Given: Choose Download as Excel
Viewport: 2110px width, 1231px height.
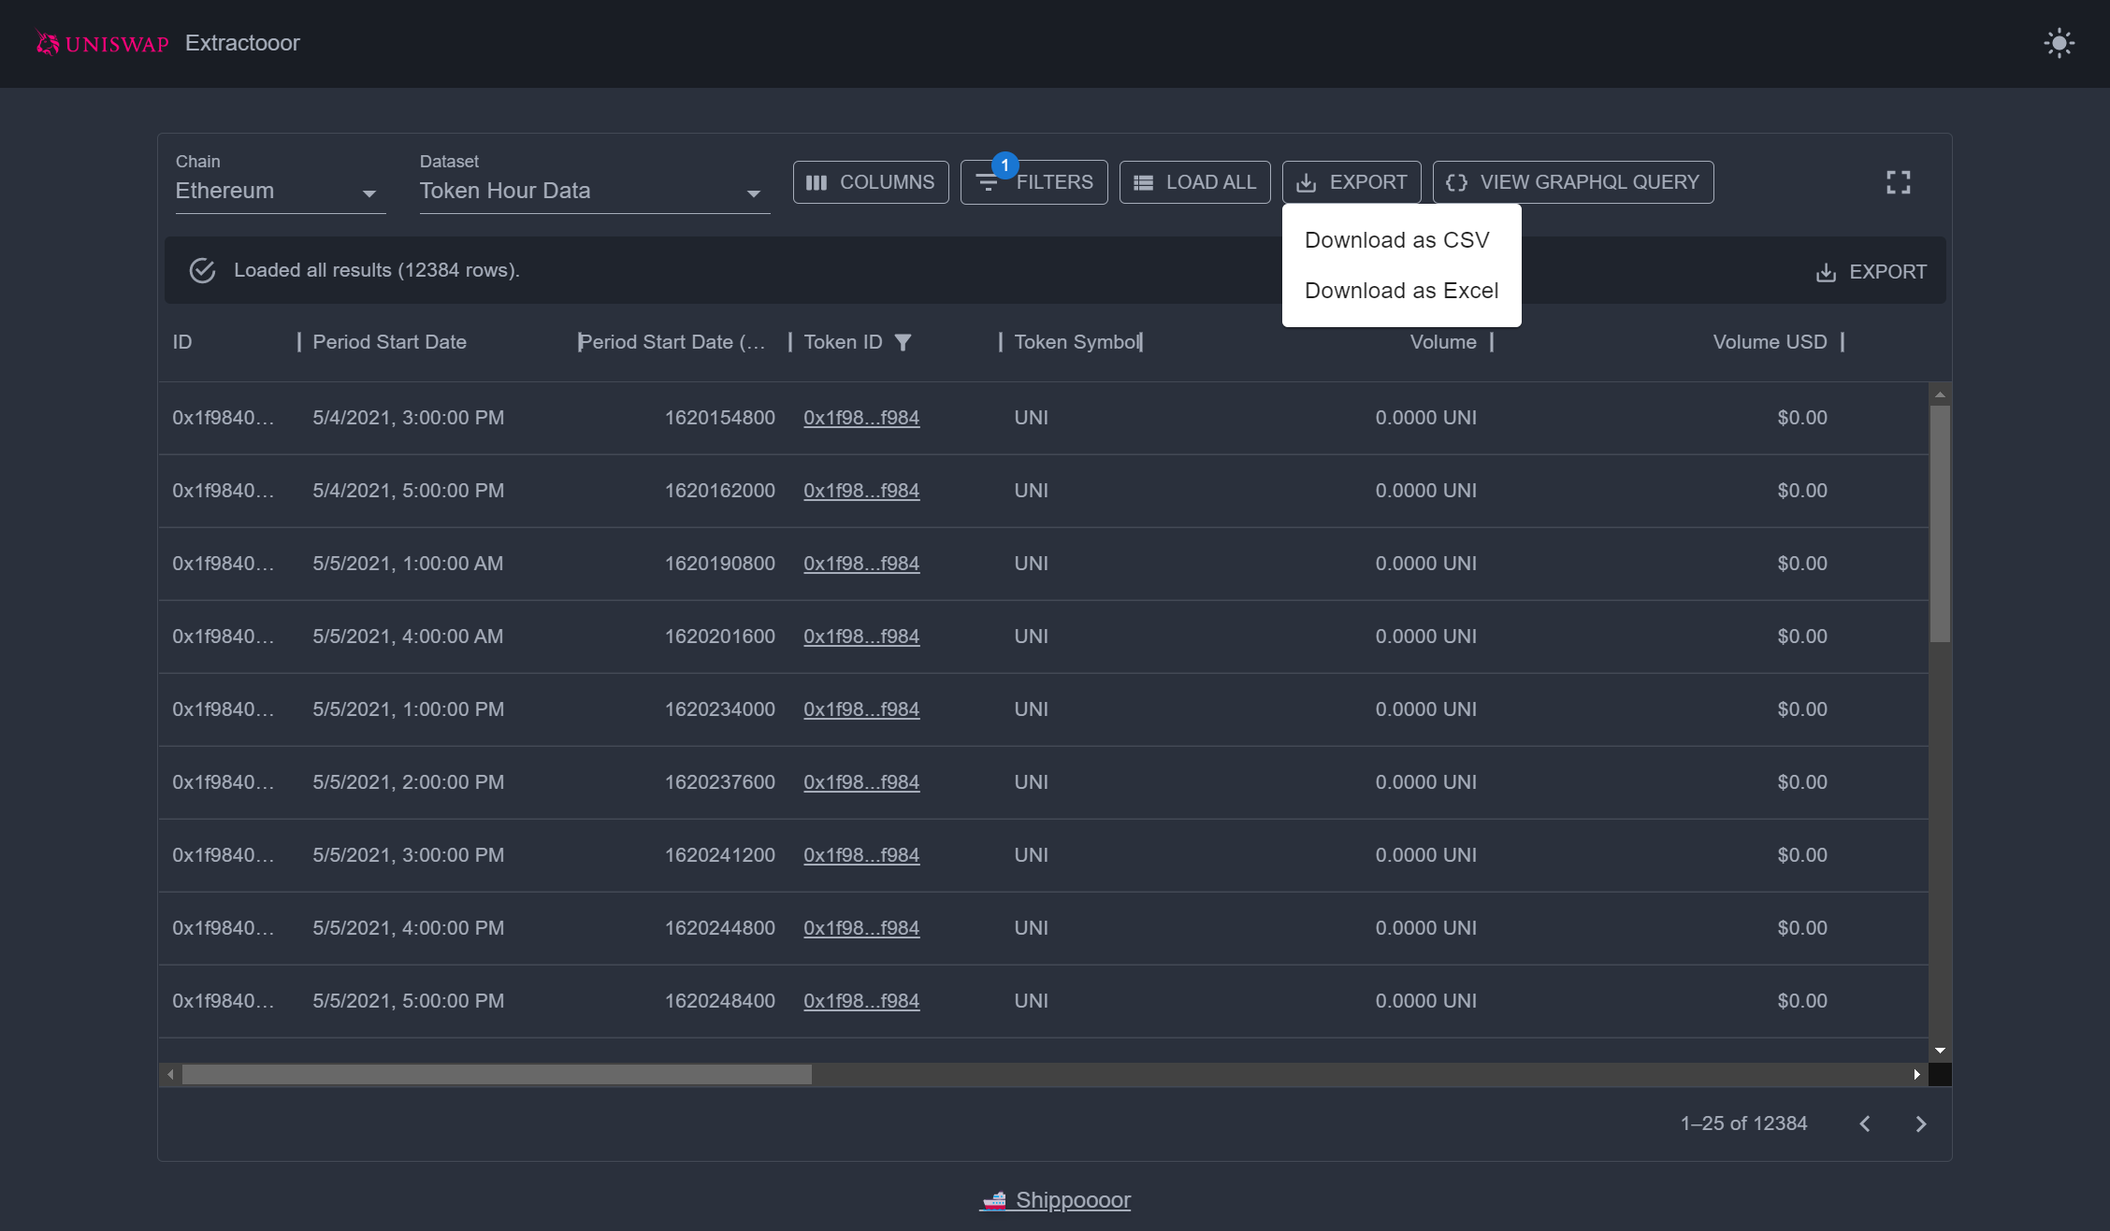Looking at the screenshot, I should pyautogui.click(x=1401, y=291).
